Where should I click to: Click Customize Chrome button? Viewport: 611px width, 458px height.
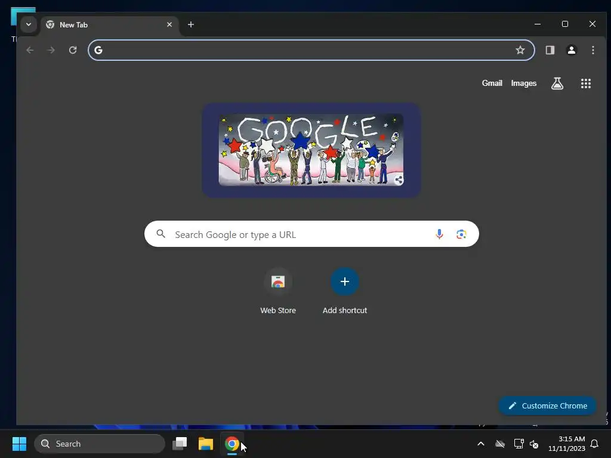[547, 406]
